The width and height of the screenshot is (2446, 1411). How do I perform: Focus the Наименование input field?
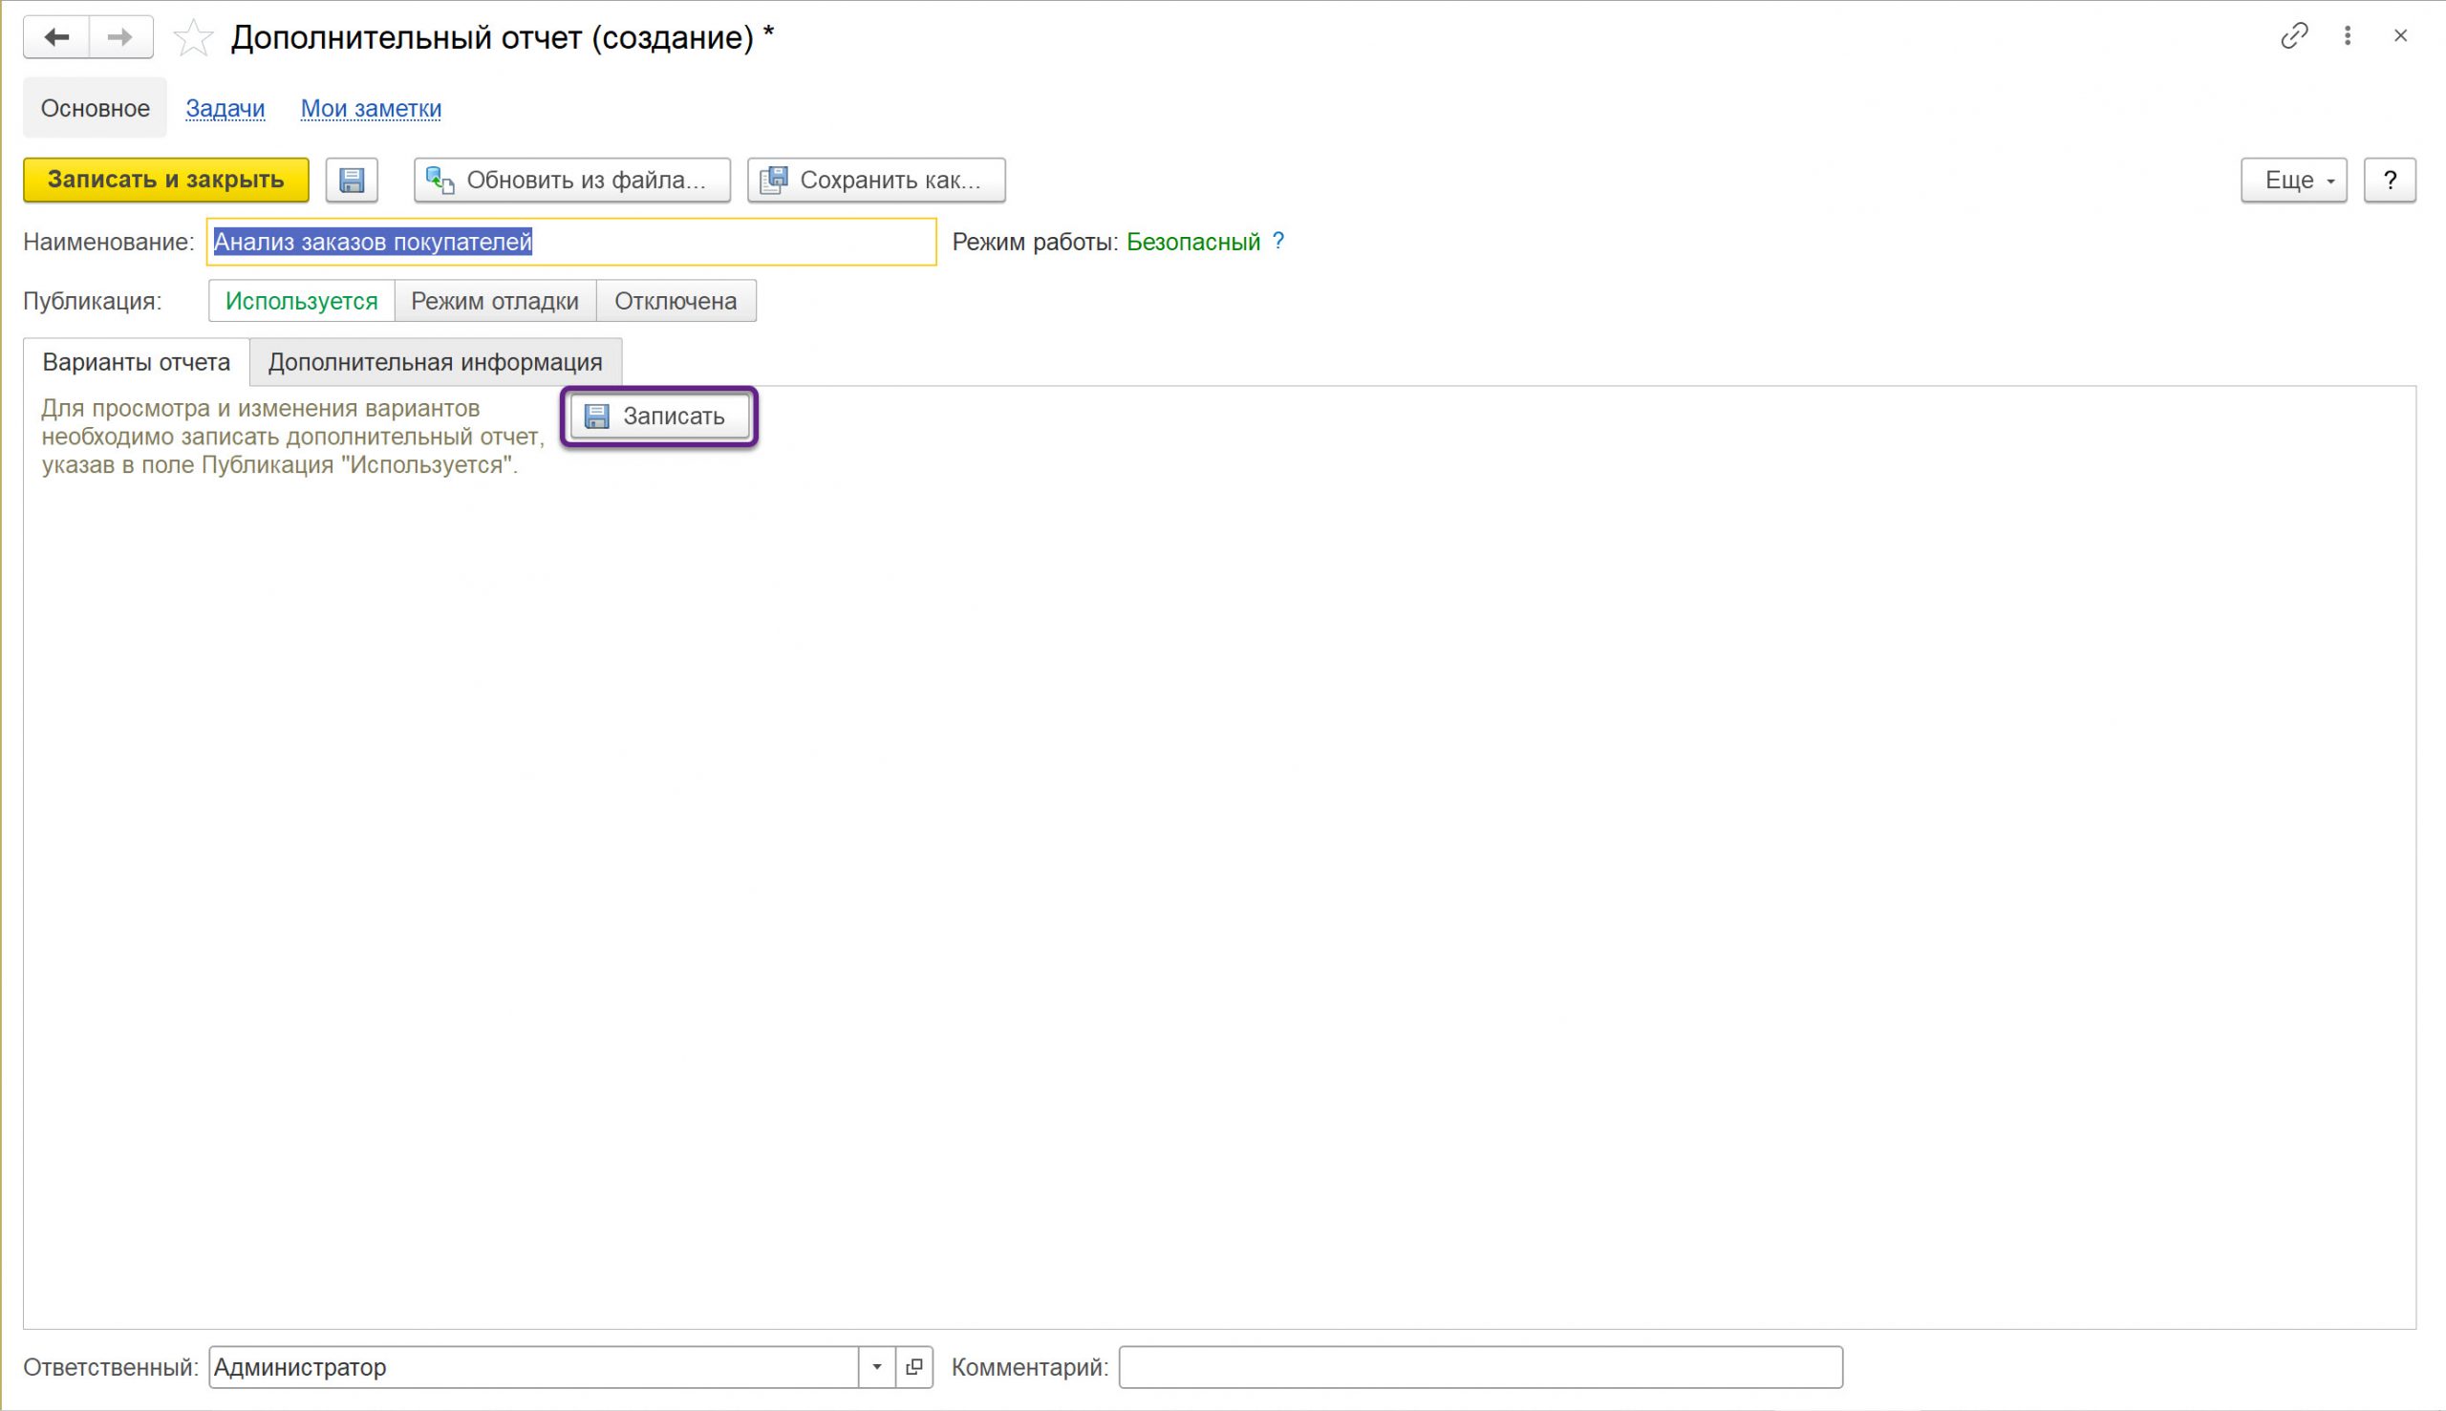pos(571,242)
